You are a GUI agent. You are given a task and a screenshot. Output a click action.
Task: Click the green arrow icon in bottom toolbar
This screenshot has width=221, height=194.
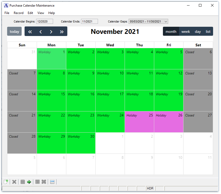click(29, 182)
